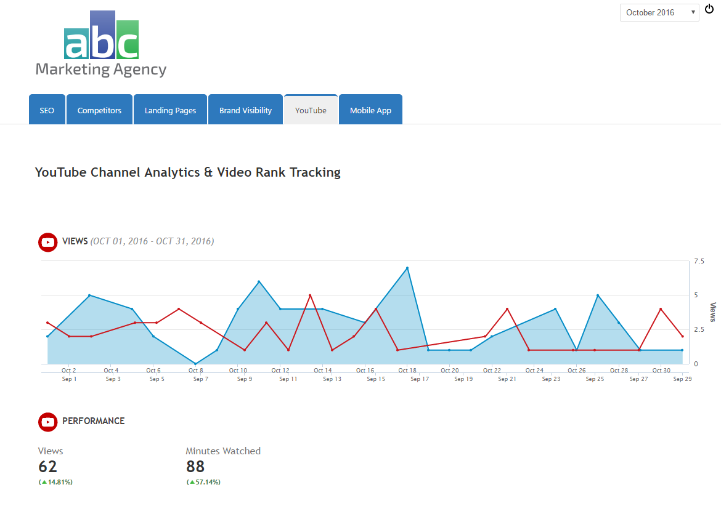Click the 57.14% minutes watched increase indicator
Viewport: 721px width, 506px height.
tap(203, 482)
